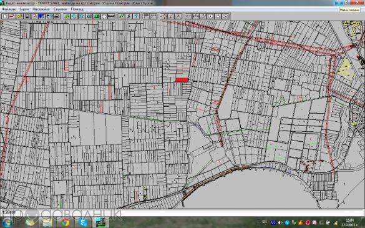Open Skype from the taskbar

click(x=83, y=222)
